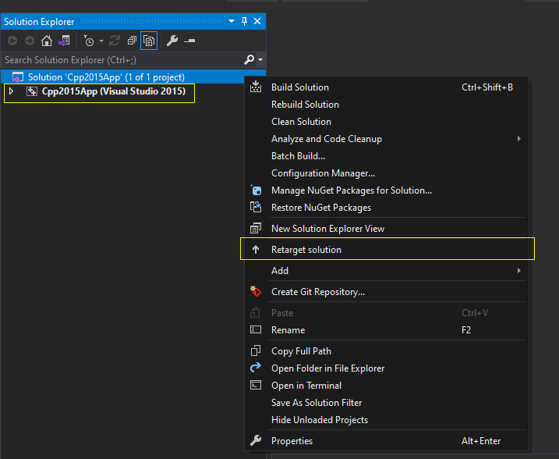Viewport: 559px width, 459px height.
Task: Click the search magnifier icon
Action: (x=249, y=59)
